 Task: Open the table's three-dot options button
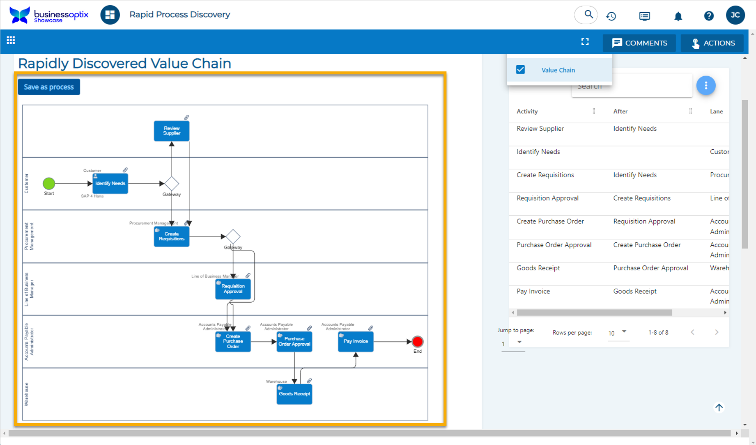(705, 85)
